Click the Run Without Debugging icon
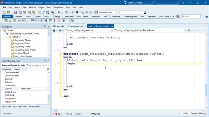 (66, 12)
